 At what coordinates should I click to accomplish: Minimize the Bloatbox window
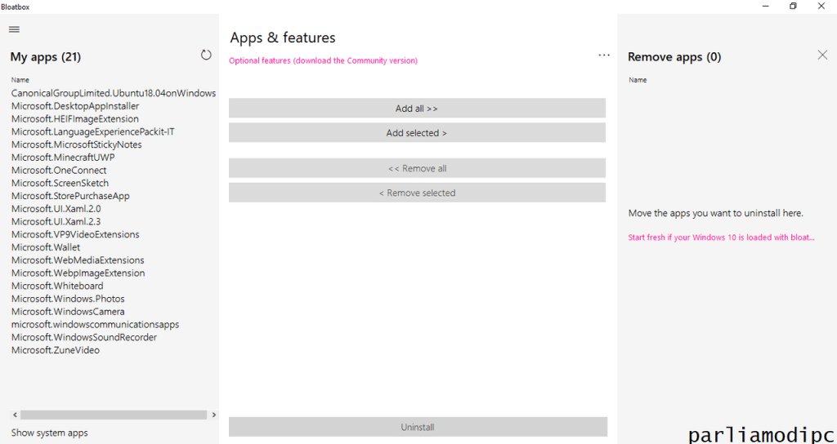[766, 6]
